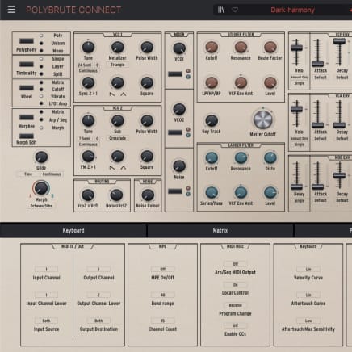Open the Glide Time mode dropdown

point(28,174)
